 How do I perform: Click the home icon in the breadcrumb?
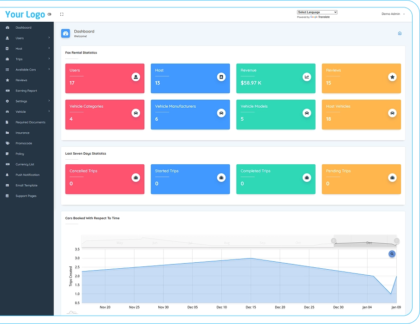click(x=400, y=33)
